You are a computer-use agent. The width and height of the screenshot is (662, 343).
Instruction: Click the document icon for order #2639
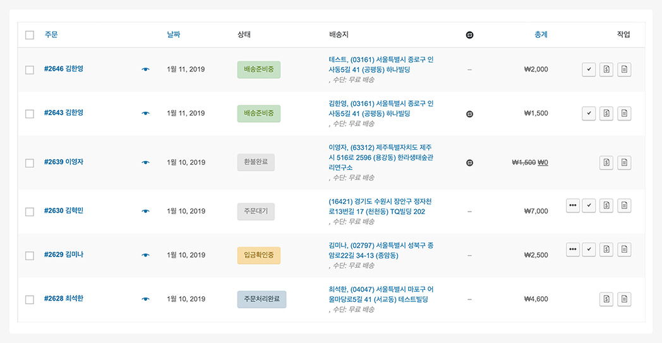click(x=625, y=162)
